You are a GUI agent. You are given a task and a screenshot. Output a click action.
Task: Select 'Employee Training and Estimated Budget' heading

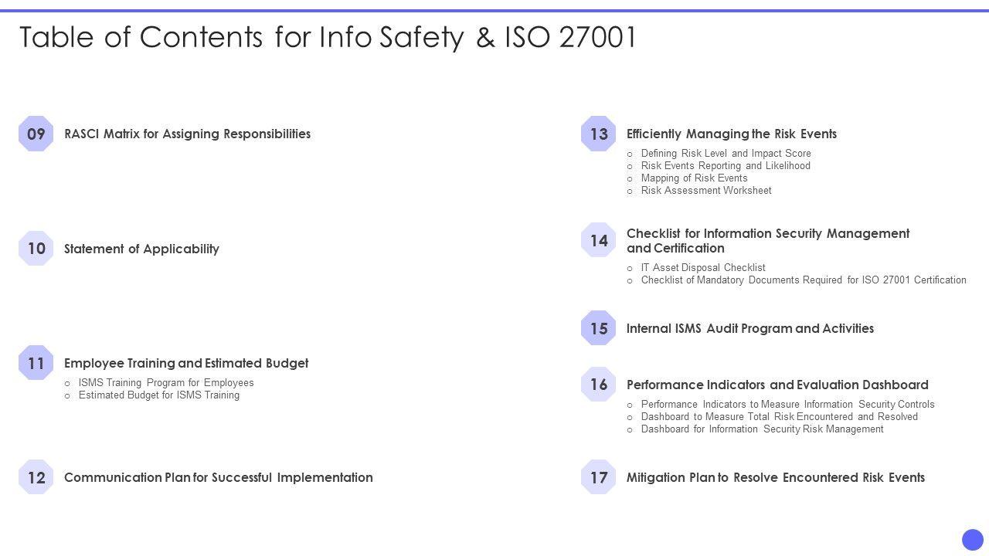[x=186, y=363]
